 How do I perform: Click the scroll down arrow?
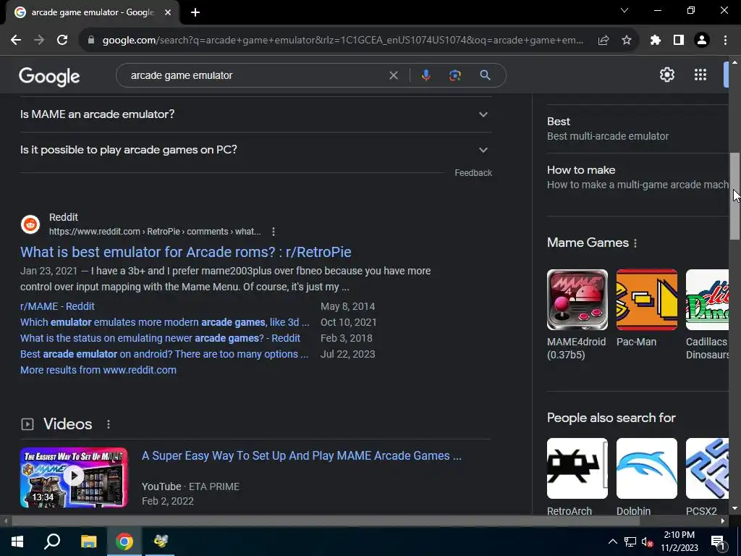[x=735, y=509]
